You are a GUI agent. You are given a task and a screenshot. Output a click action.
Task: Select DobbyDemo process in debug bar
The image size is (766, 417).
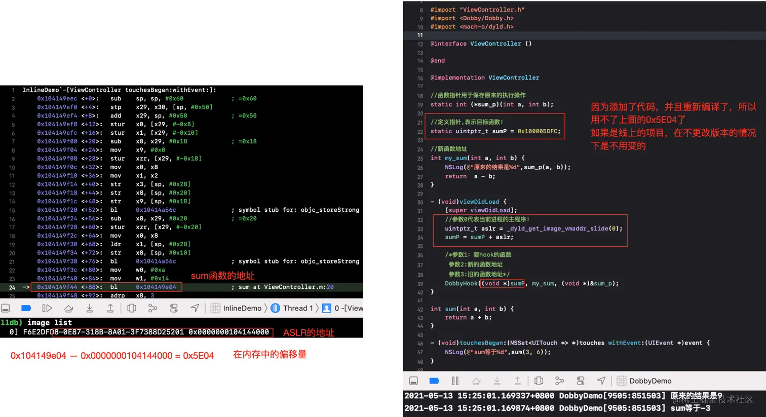[x=650, y=381]
